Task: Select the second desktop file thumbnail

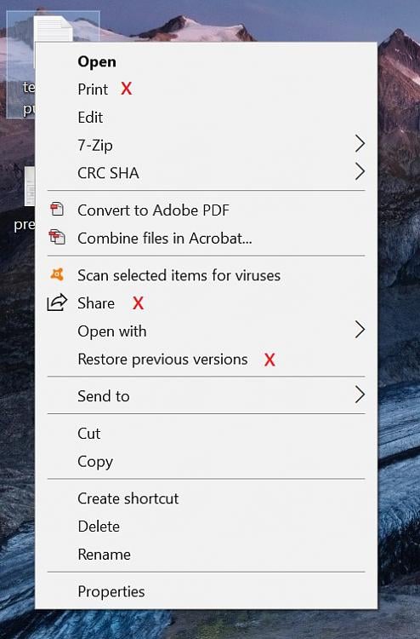Action: coord(30,186)
